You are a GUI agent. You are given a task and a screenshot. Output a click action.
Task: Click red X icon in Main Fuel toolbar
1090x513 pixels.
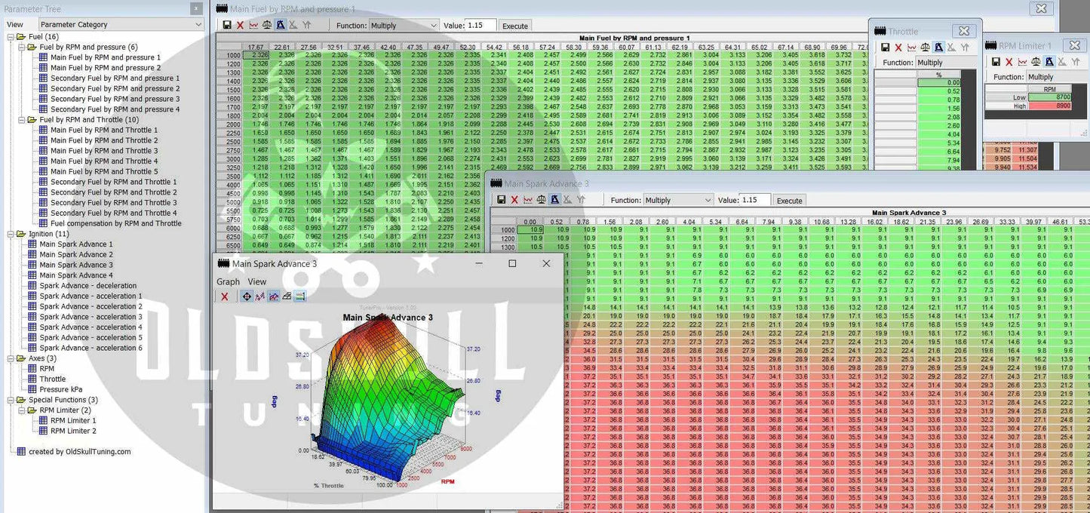pos(240,25)
